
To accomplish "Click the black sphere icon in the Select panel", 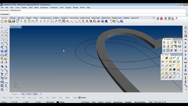I will point(174,69).
